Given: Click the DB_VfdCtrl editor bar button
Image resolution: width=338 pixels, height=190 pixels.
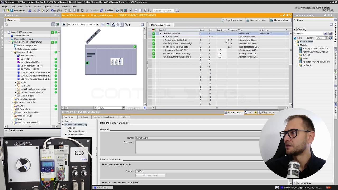Looking at the screenshot, I should tap(103, 187).
